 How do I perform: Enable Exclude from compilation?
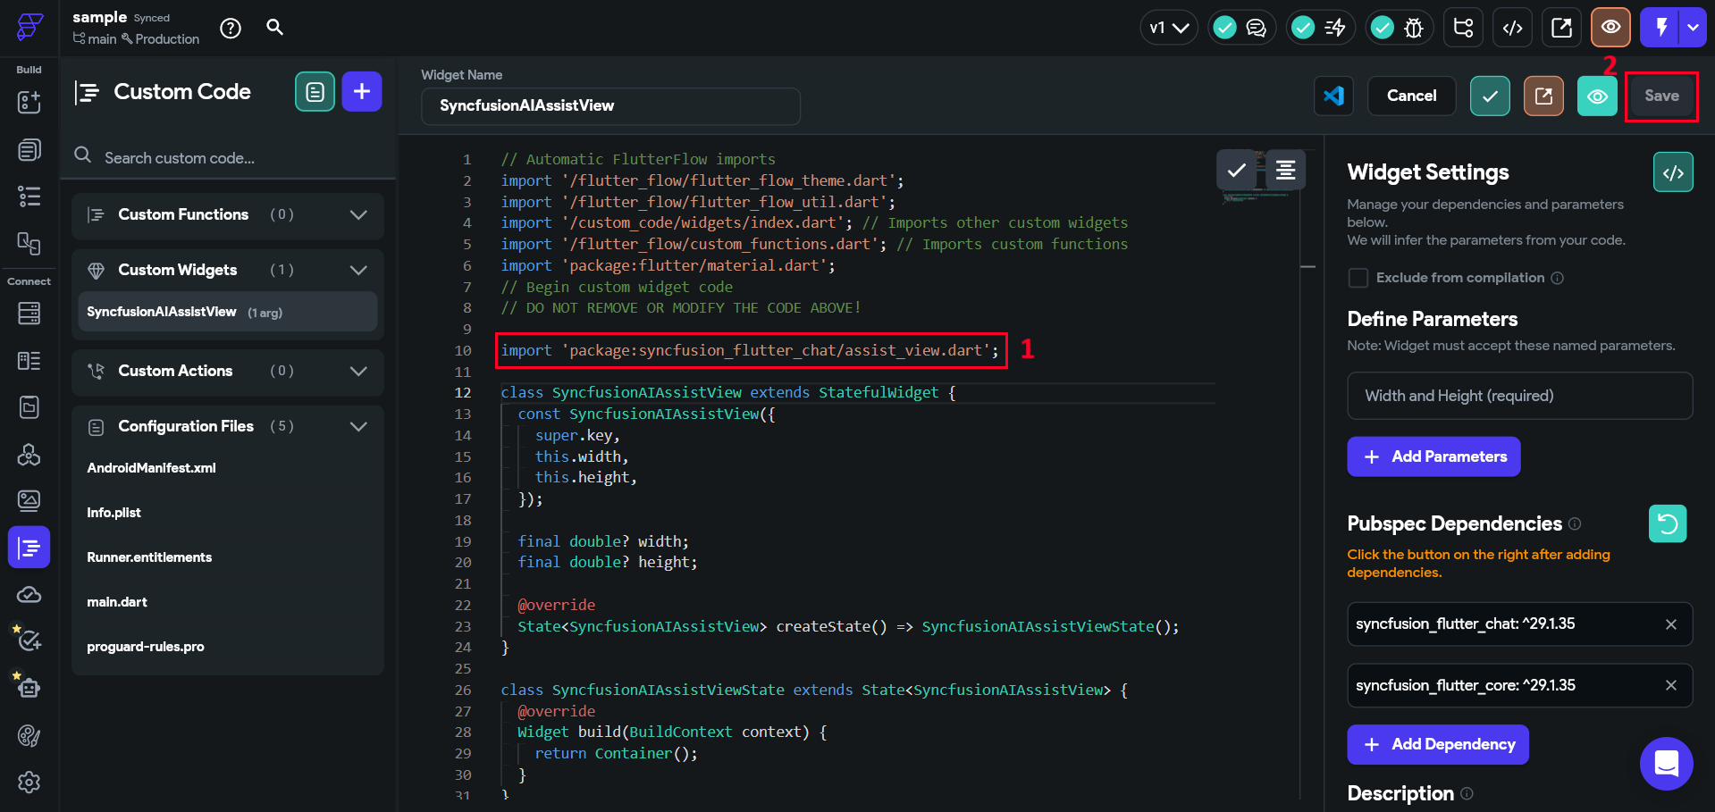1358,278
